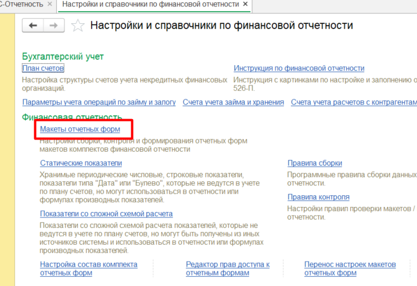Click the page title heading text
417x286 pixels.
(221, 26)
